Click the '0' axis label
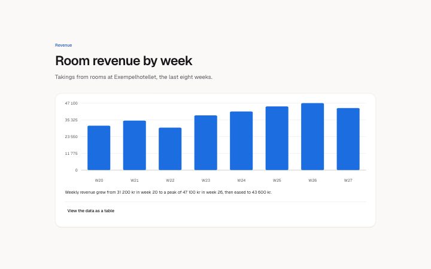The height and width of the screenshot is (269, 431). point(77,170)
